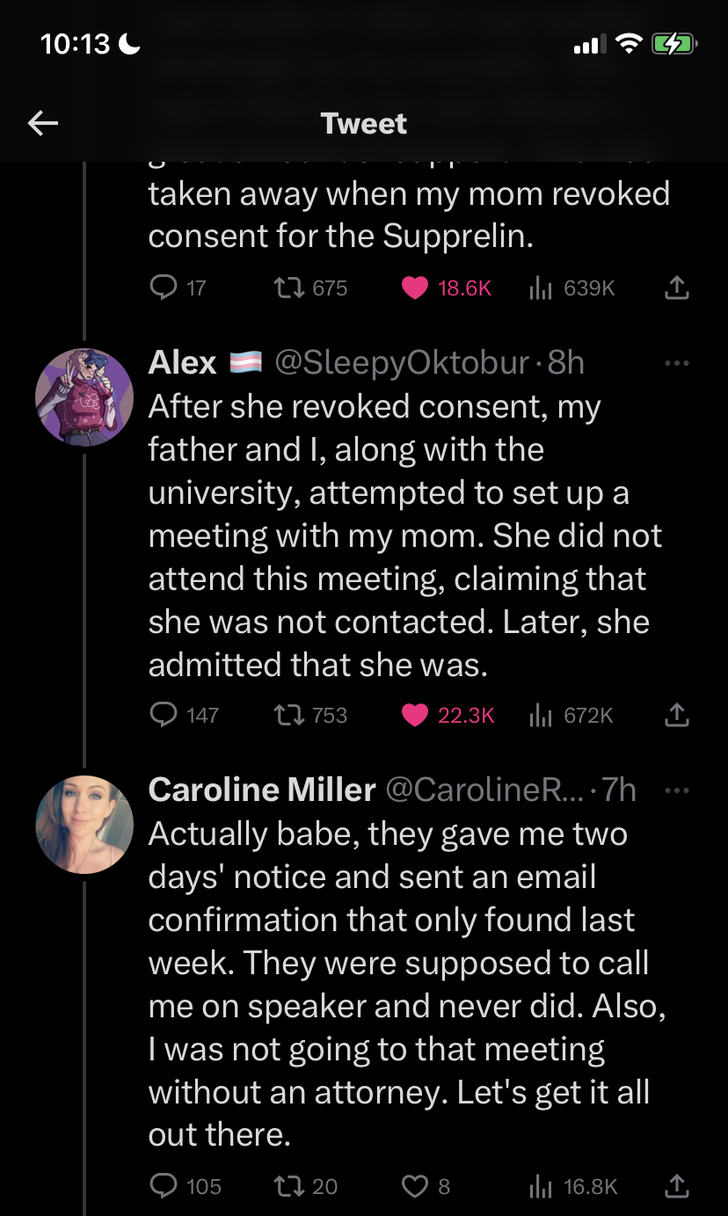Image resolution: width=728 pixels, height=1216 pixels.
Task: Open Caroline Miller's display name link
Action: (x=261, y=790)
